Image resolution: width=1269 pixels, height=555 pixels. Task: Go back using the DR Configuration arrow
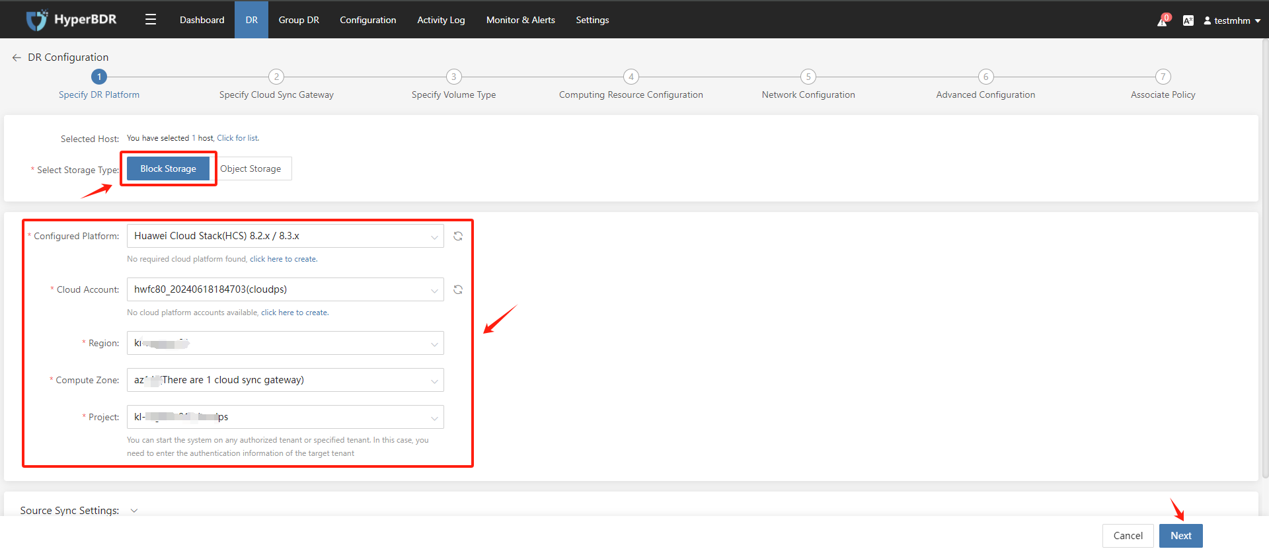click(x=17, y=57)
